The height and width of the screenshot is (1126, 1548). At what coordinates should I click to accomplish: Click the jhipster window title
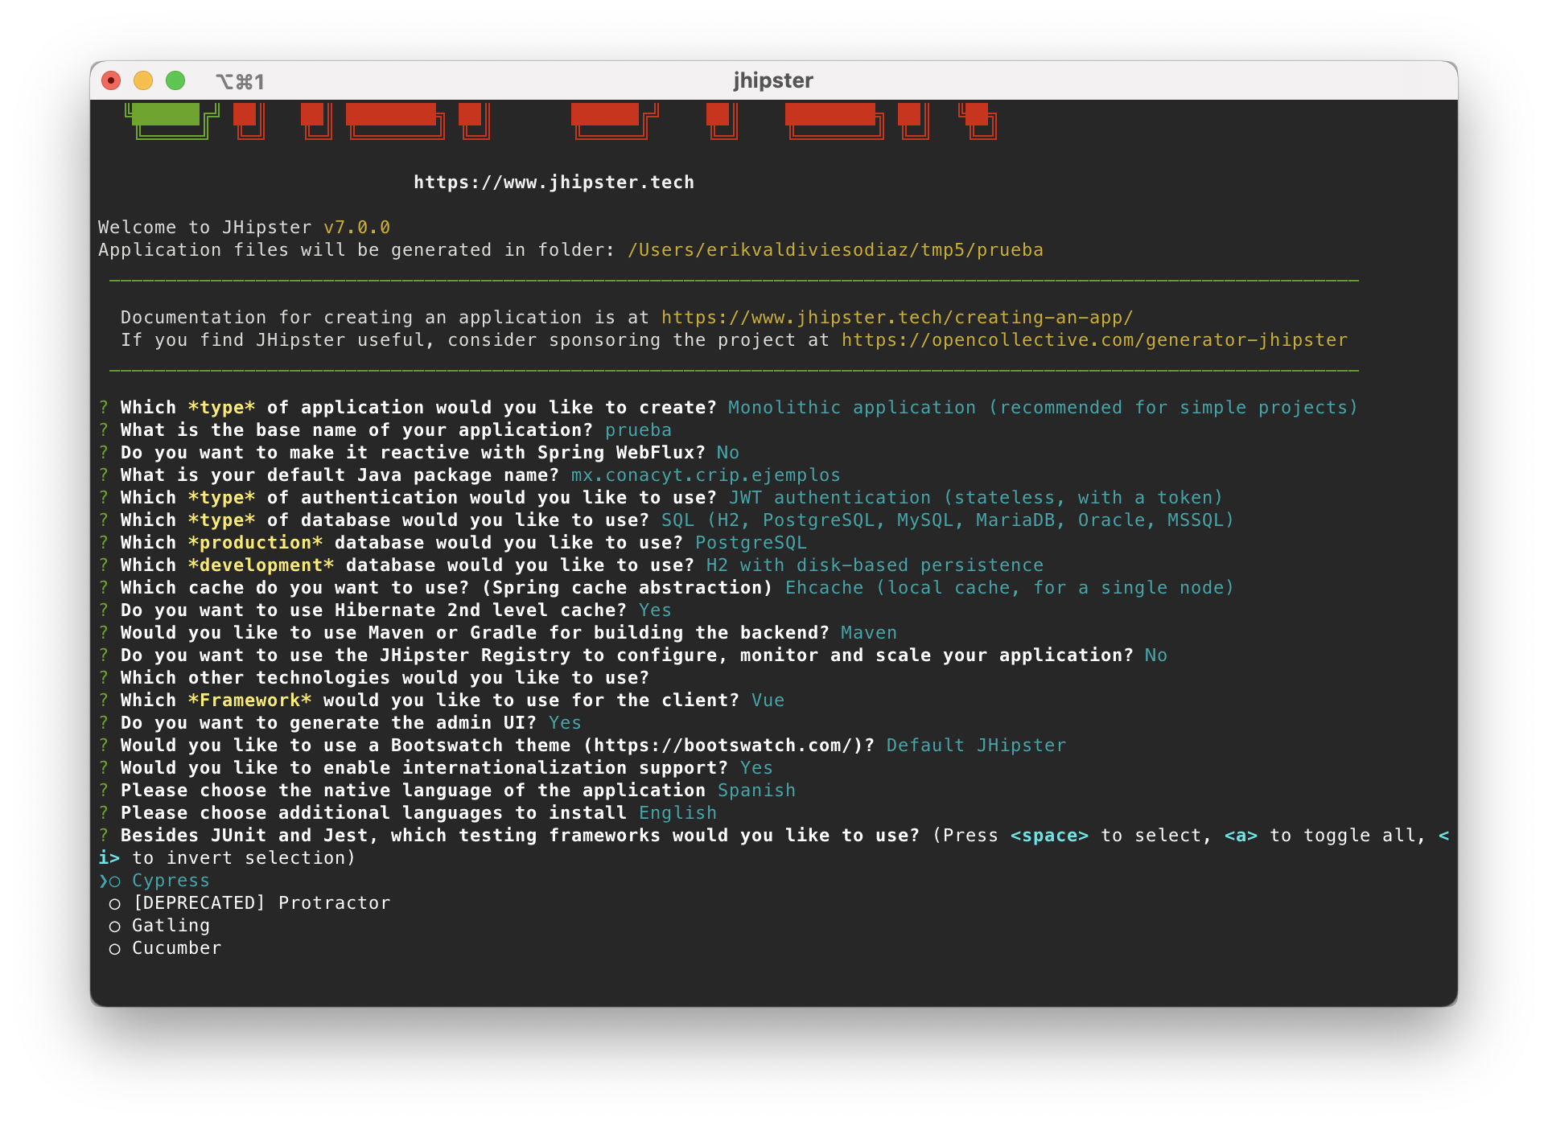click(x=773, y=80)
